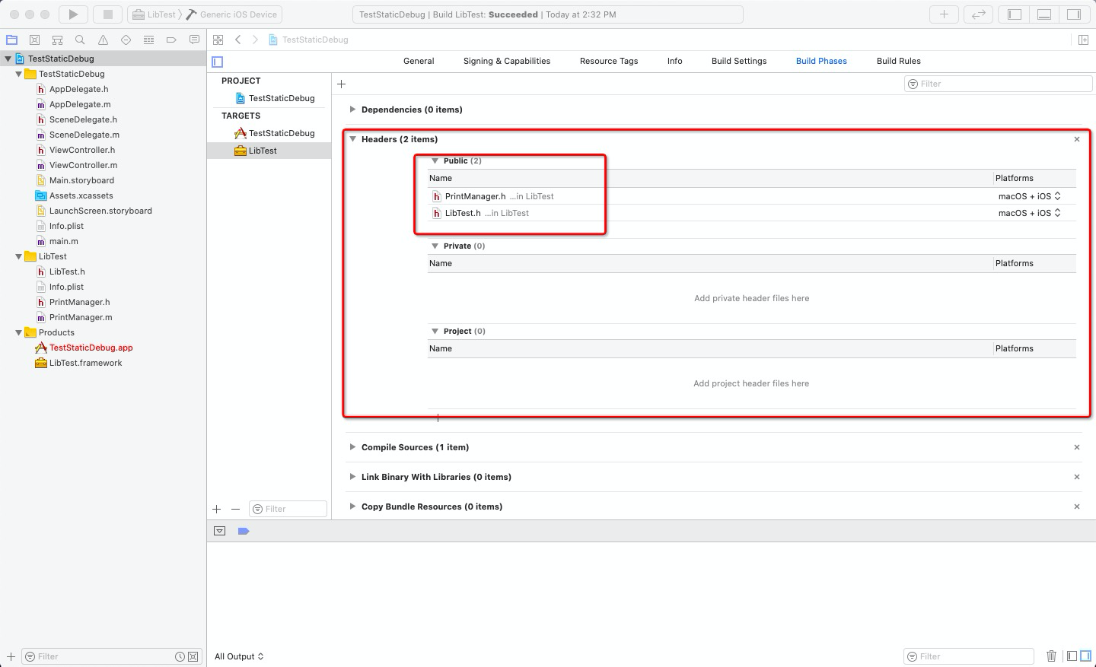Image resolution: width=1096 pixels, height=667 pixels.
Task: Remove Copy Bundle Resources phase
Action: tap(1077, 507)
